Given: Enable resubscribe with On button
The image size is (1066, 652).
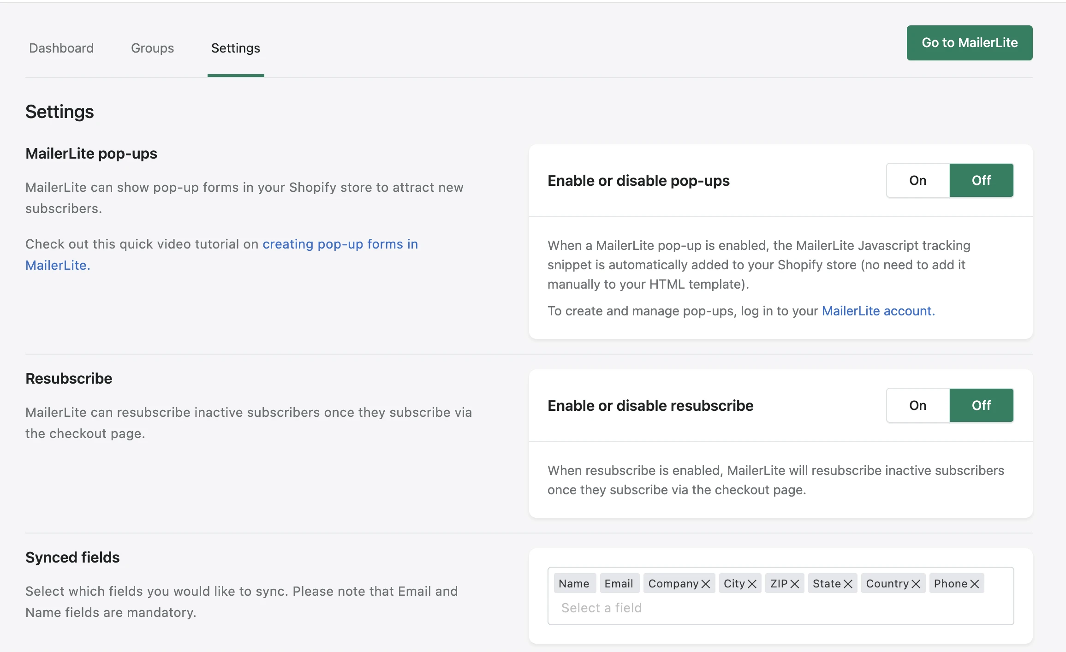Looking at the screenshot, I should [x=917, y=405].
